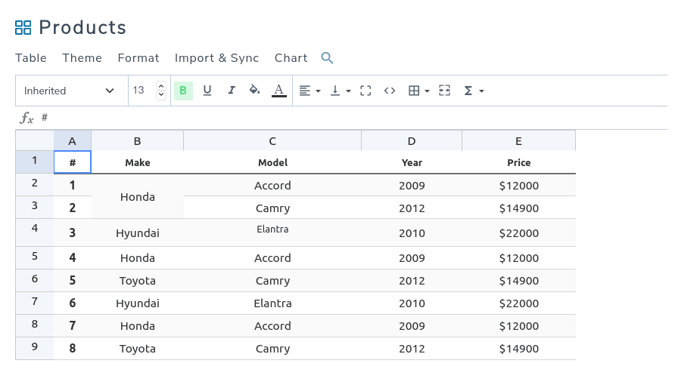Select the '#' header cell
The width and height of the screenshot is (675, 388).
[x=73, y=162]
